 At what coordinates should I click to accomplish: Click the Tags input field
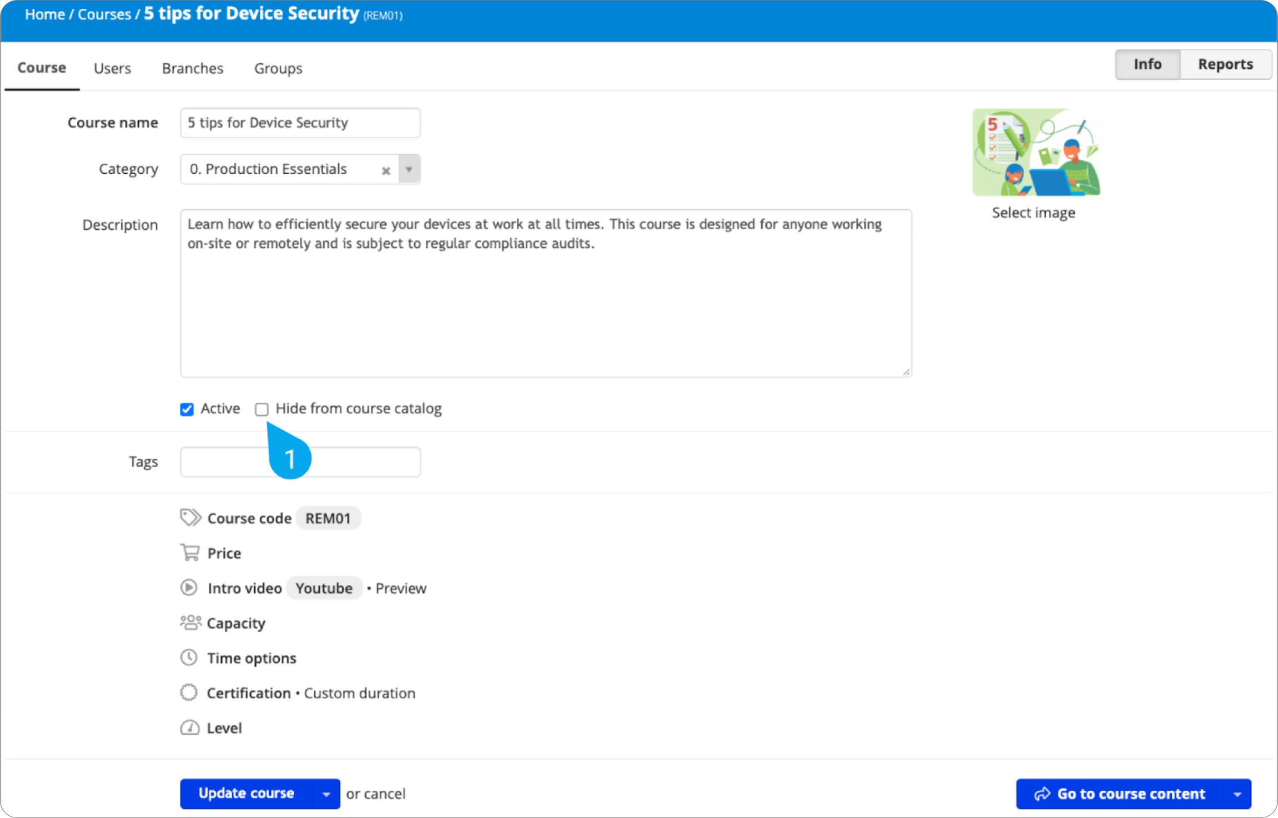300,462
